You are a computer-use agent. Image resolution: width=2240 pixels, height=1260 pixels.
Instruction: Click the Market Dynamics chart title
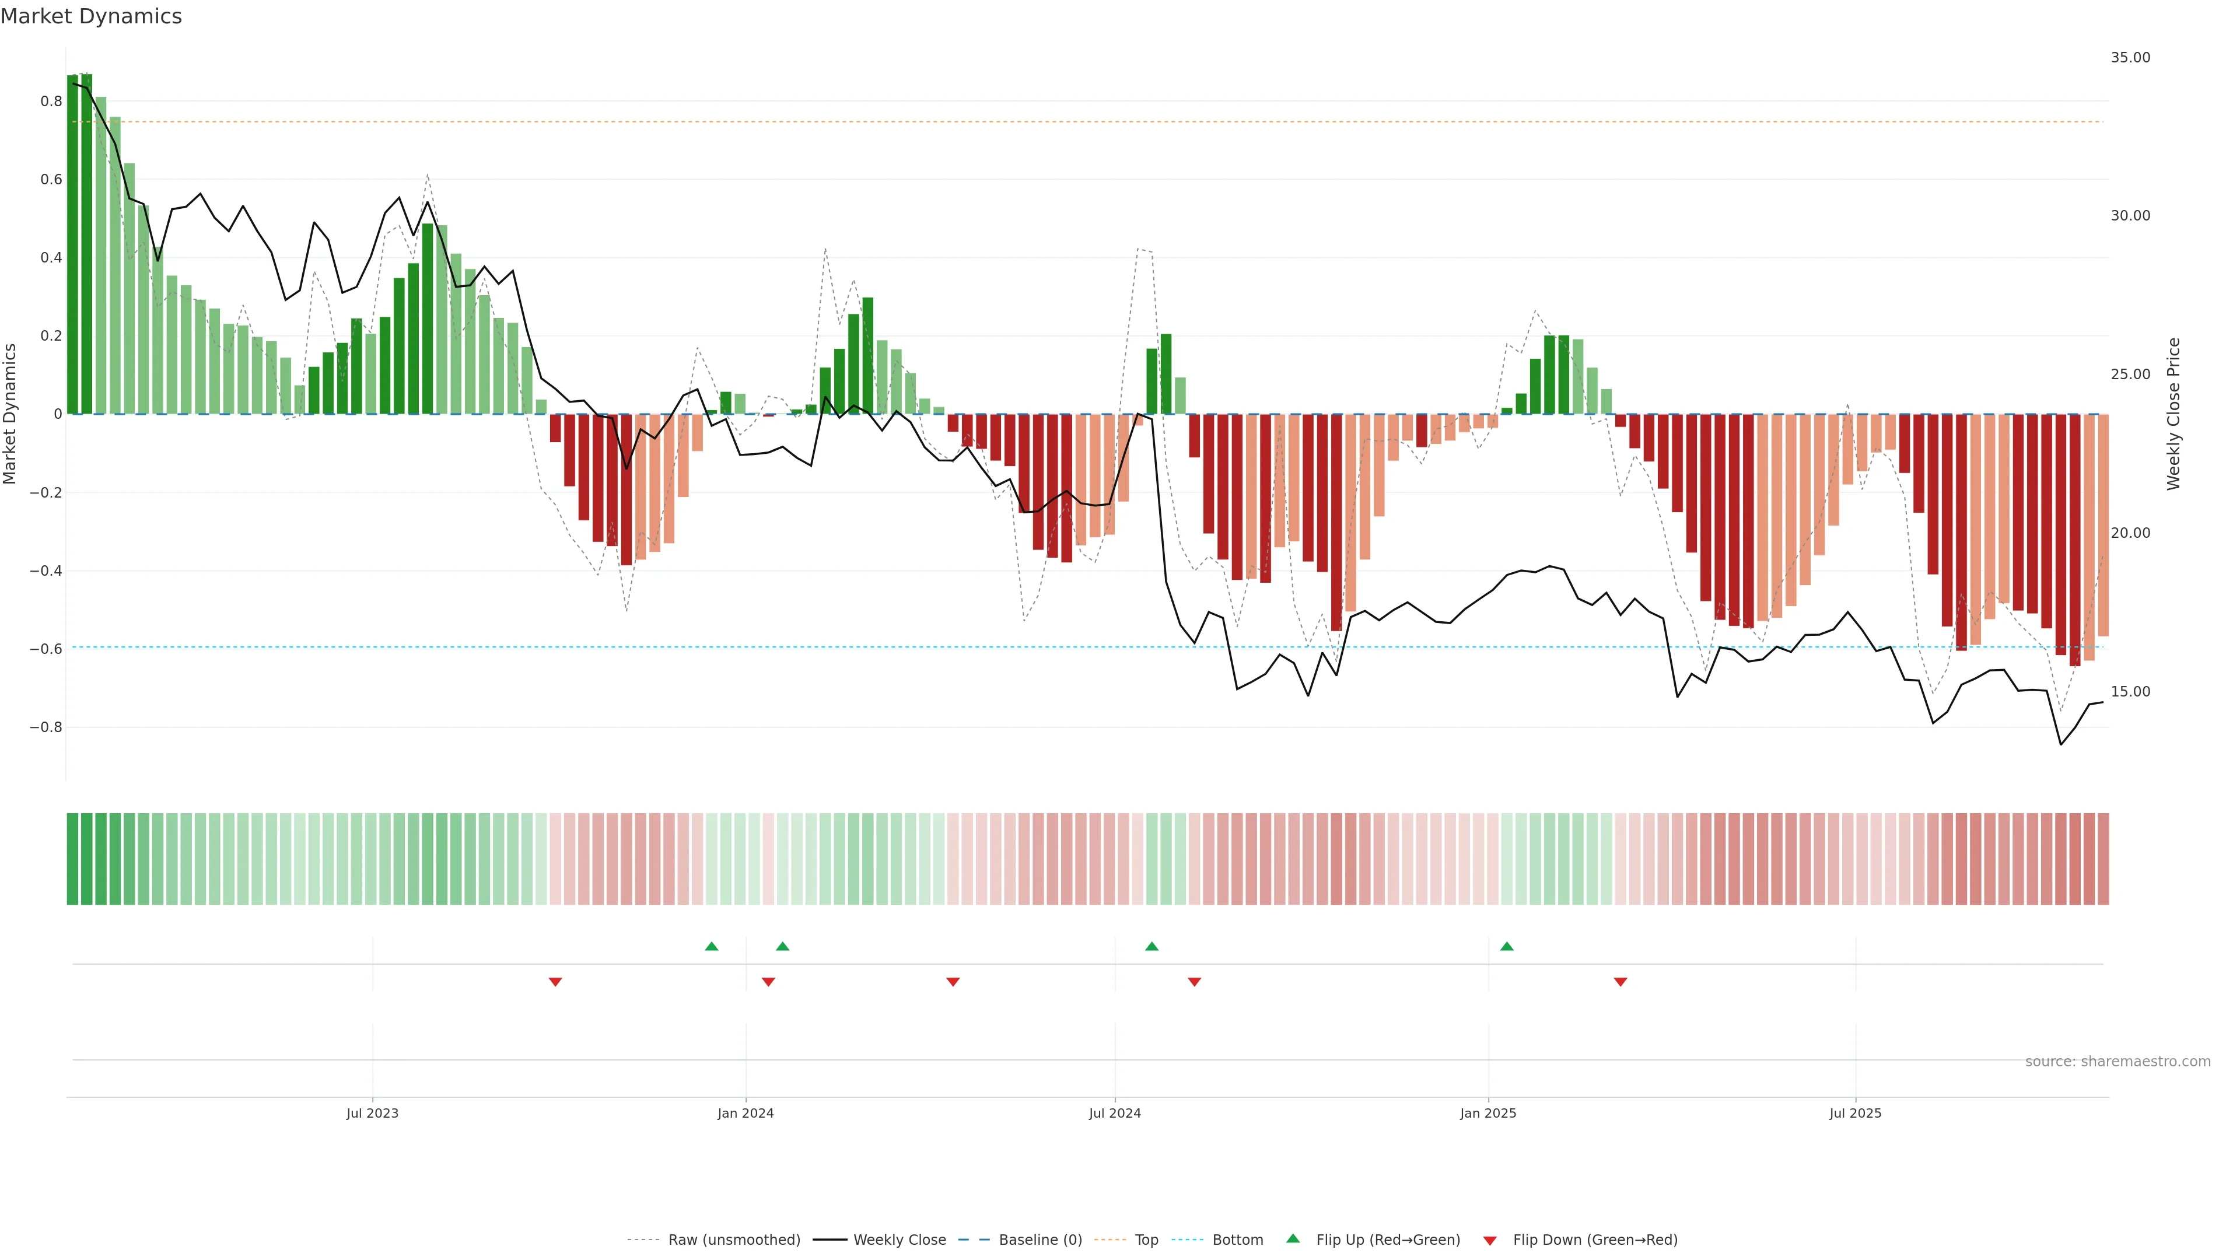(92, 16)
